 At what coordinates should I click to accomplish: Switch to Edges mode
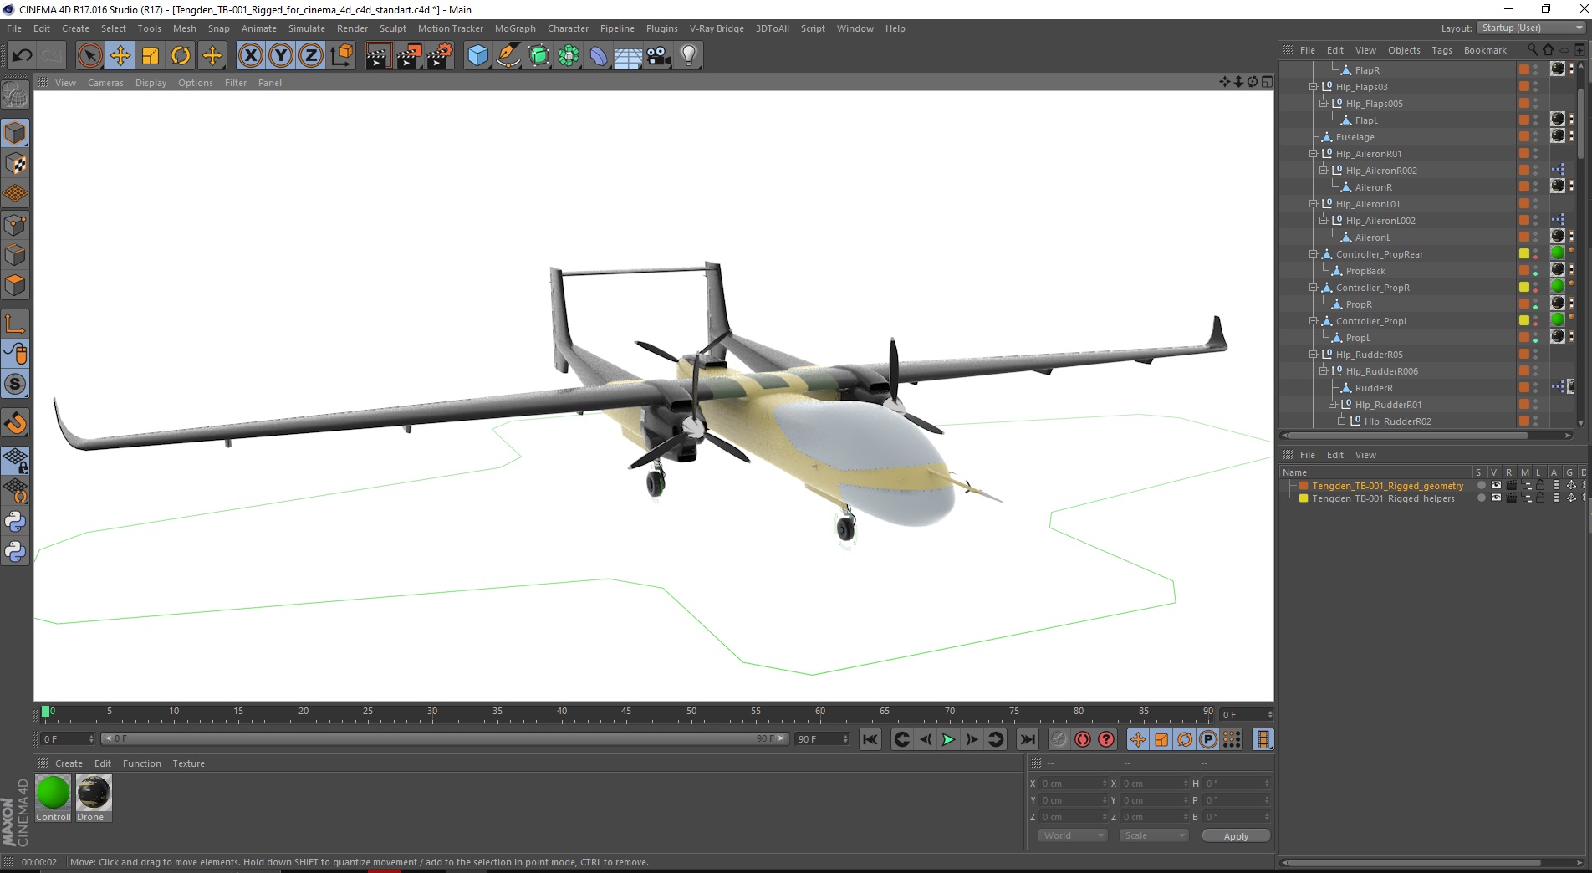click(x=15, y=254)
